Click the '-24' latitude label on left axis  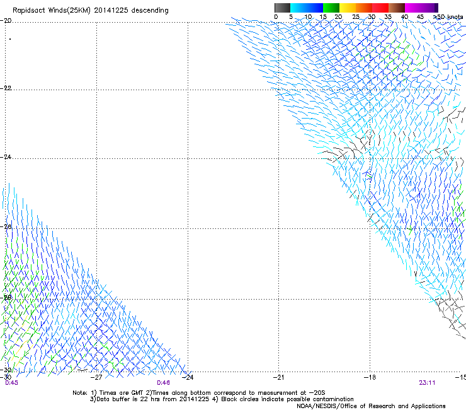(6, 157)
